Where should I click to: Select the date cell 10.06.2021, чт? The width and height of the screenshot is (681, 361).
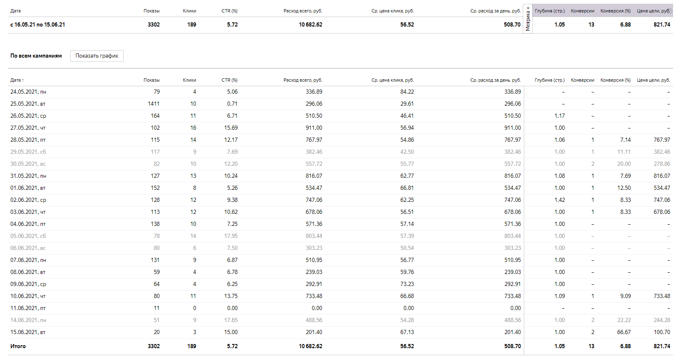(28, 296)
